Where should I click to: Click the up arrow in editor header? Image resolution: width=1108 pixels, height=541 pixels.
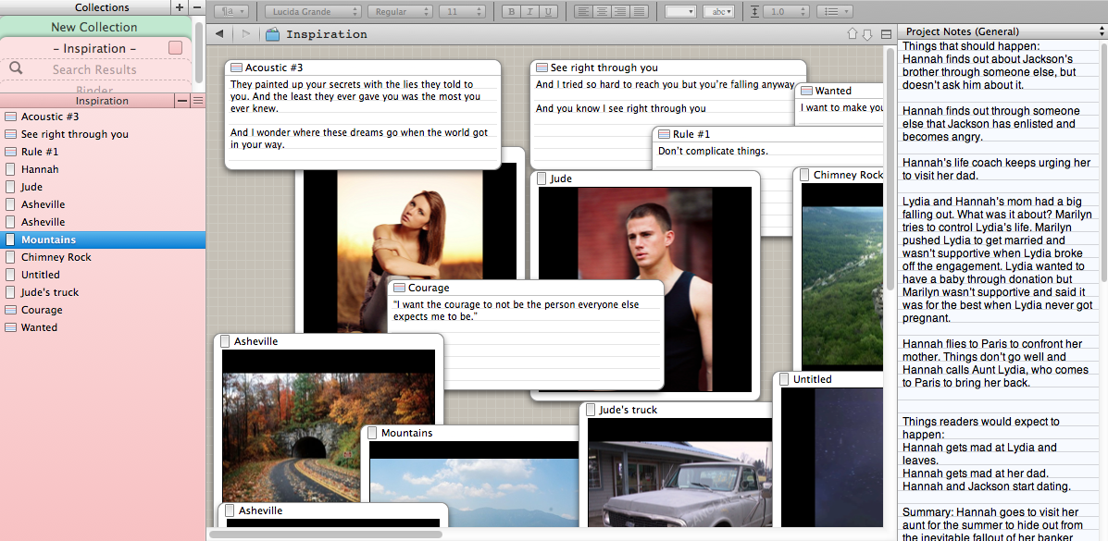(x=853, y=34)
